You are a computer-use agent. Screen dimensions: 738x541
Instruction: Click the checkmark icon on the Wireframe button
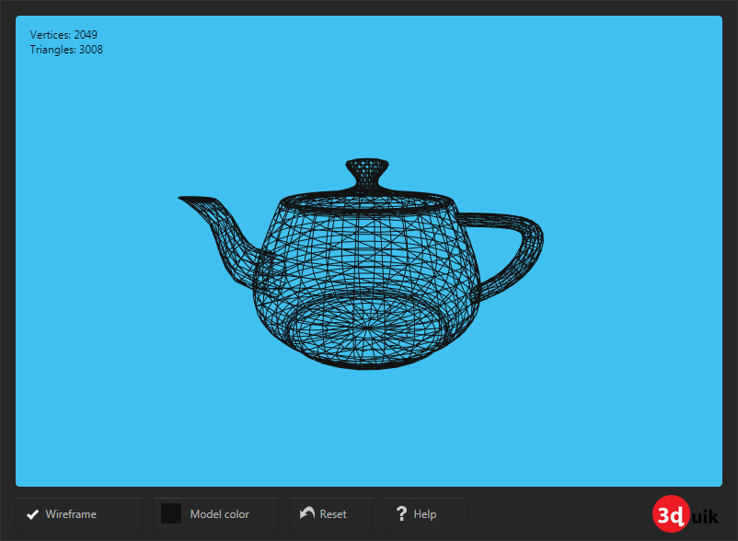(x=33, y=513)
